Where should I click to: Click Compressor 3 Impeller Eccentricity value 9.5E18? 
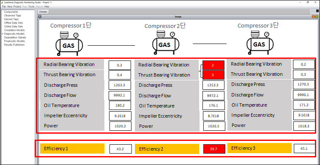click(304, 115)
